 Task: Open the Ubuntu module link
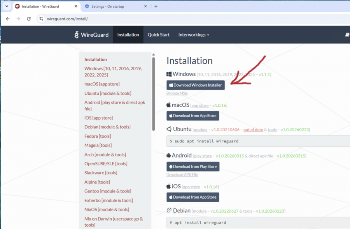coord(201,130)
